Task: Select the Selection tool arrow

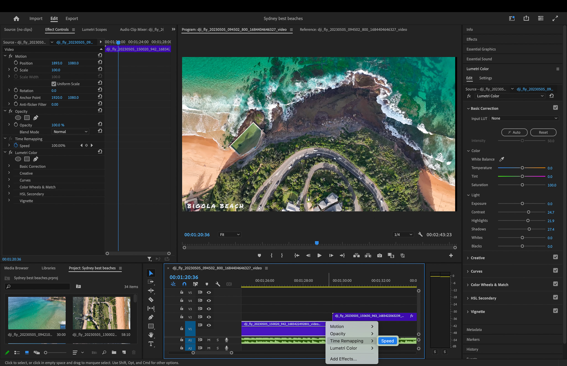Action: (151, 273)
